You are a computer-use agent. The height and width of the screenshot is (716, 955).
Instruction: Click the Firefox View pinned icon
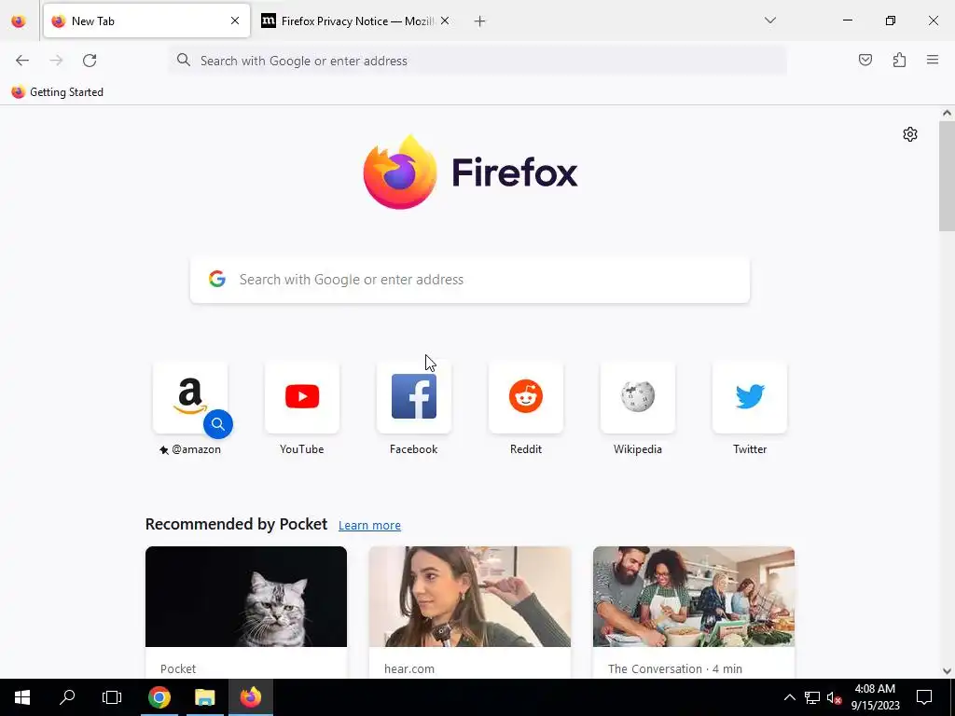19,21
